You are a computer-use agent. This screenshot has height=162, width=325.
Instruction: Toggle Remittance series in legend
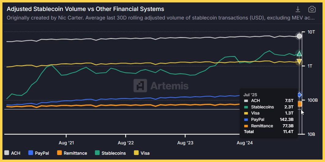click(x=72, y=153)
